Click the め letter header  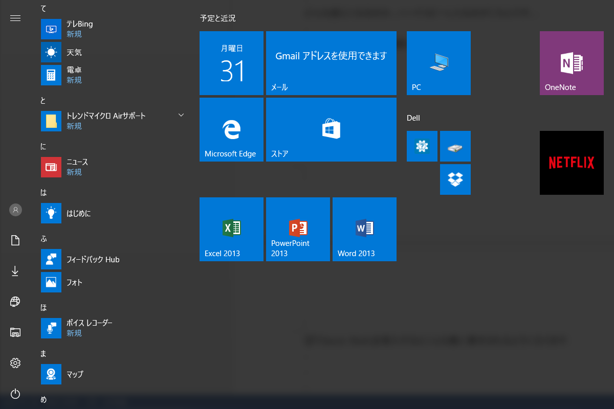[x=43, y=400]
